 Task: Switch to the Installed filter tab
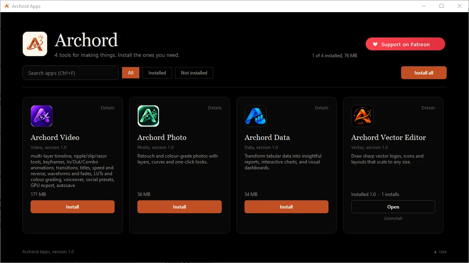pyautogui.click(x=157, y=73)
